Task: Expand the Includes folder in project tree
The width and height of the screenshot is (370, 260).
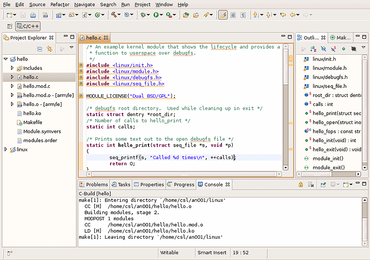Action: tap(12, 68)
